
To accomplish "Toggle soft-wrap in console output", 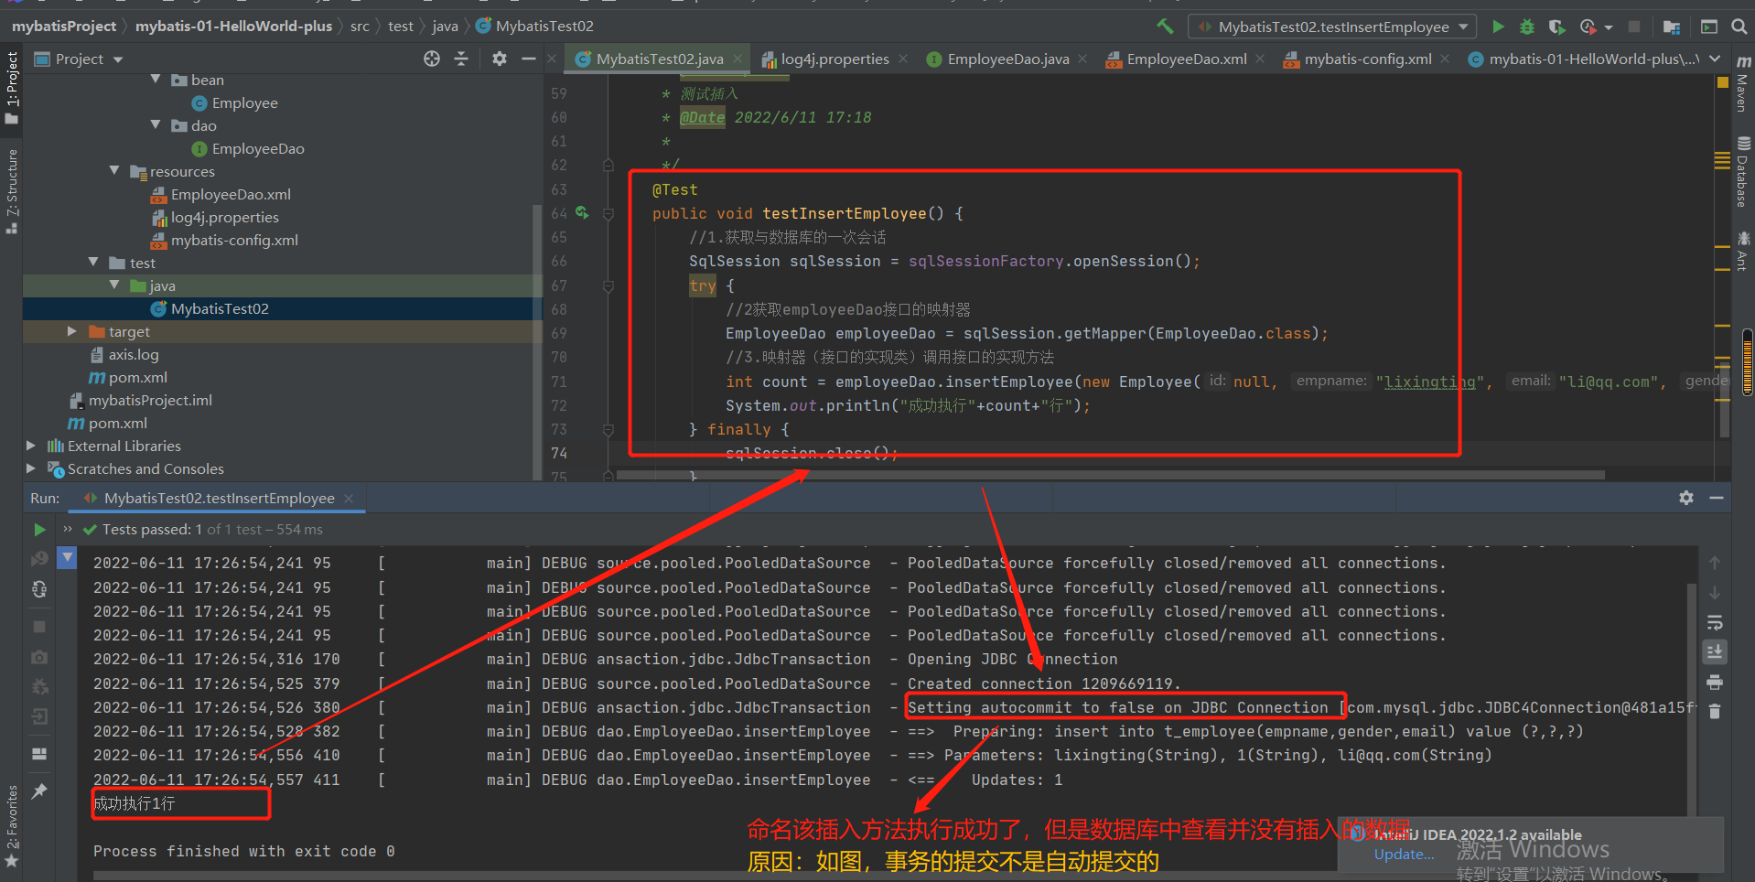I will 1715,623.
